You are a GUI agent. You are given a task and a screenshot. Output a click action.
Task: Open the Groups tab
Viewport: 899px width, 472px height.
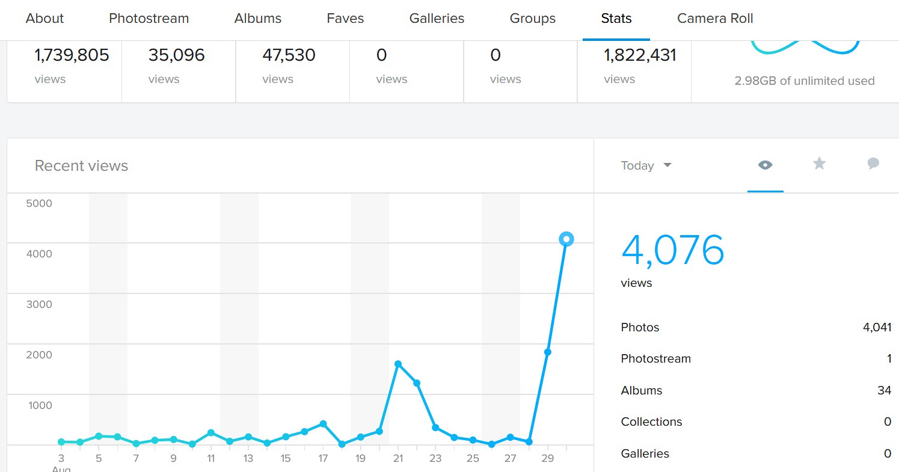click(532, 19)
